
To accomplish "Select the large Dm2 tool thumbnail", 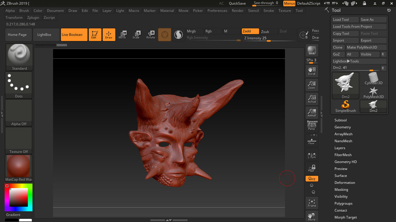I will (x=346, y=85).
